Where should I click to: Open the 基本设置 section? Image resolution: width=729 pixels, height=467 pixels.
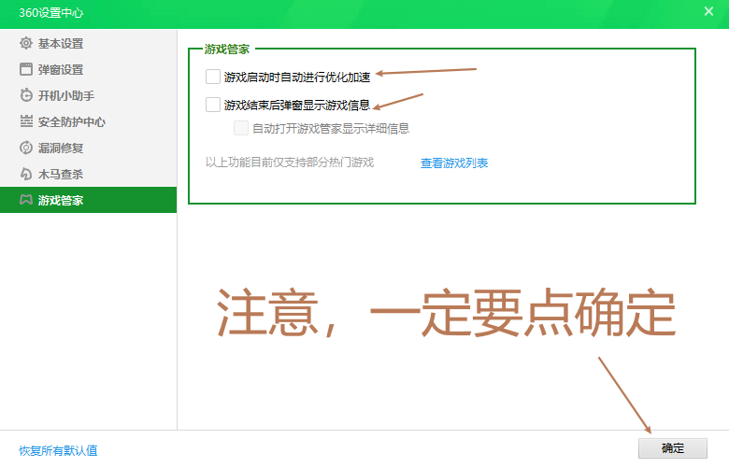[x=89, y=43]
